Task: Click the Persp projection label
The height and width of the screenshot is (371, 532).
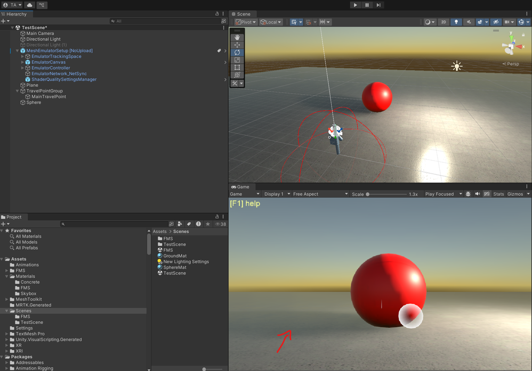Action: click(512, 64)
